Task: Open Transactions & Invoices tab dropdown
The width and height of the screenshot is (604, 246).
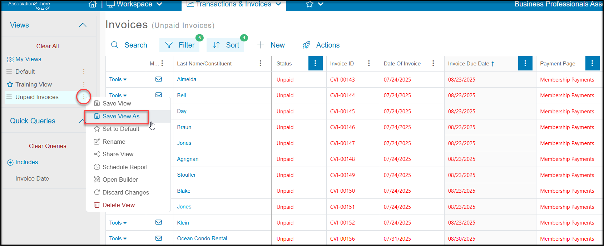Action: click(234, 4)
